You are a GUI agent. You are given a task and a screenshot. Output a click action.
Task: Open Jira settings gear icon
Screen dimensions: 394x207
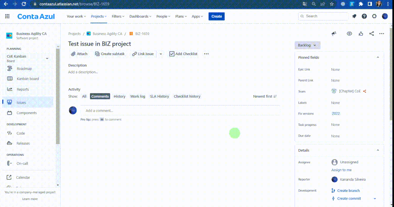click(x=374, y=16)
